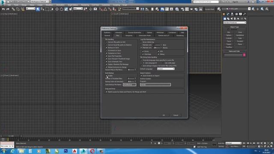Choose the Select and Rotate tool

pyautogui.click(x=62, y=9)
